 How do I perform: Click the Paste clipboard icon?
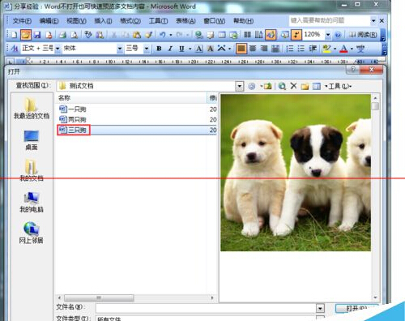coord(137,35)
